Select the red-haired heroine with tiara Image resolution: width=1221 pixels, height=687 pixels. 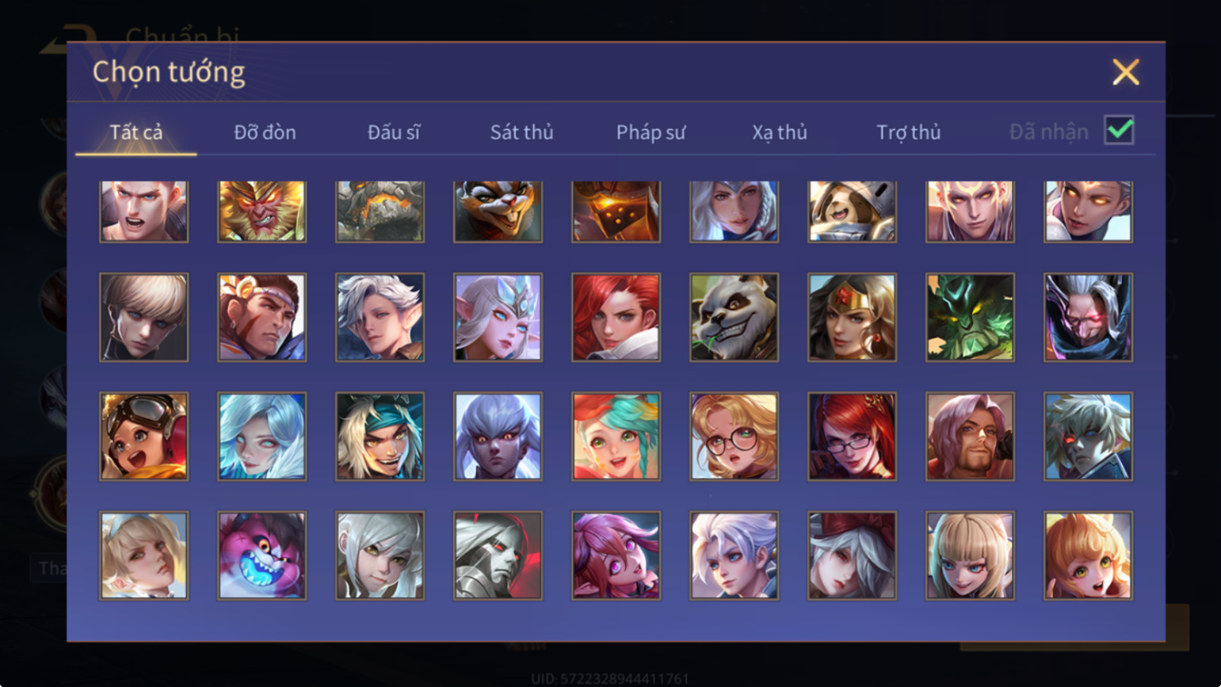pyautogui.click(x=852, y=317)
